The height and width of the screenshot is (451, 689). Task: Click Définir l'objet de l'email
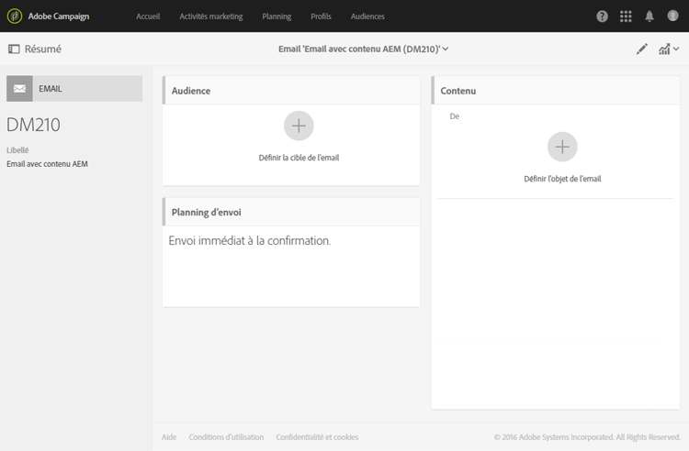coord(562,179)
